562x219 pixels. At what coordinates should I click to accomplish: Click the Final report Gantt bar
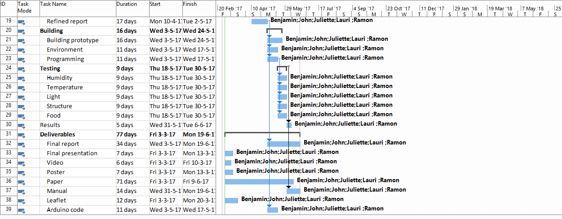pyautogui.click(x=283, y=144)
